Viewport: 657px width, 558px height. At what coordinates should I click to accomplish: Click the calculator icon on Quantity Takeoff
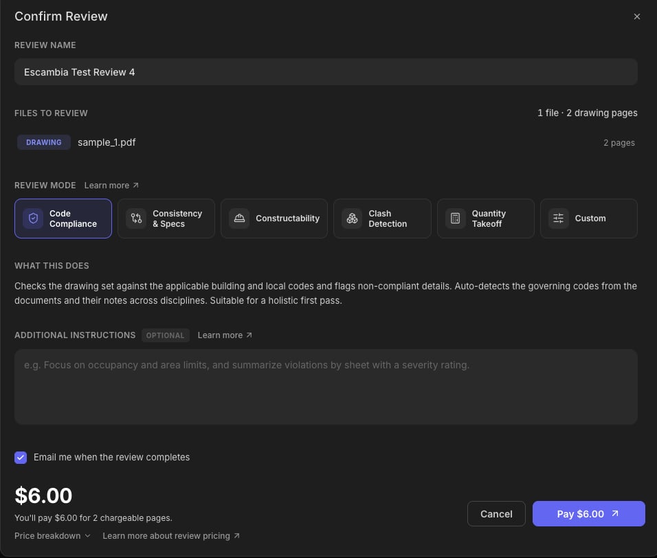pyautogui.click(x=456, y=219)
